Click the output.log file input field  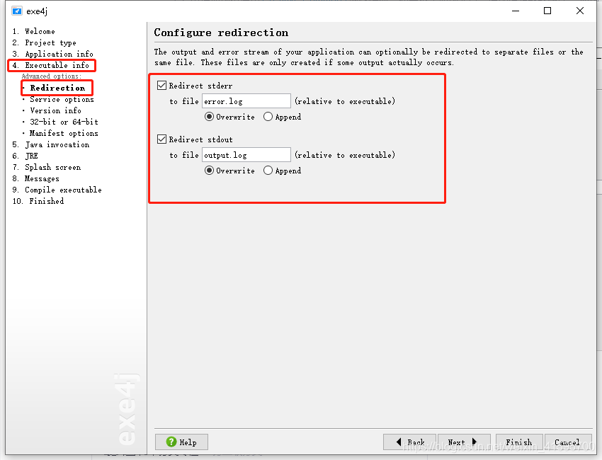point(246,154)
